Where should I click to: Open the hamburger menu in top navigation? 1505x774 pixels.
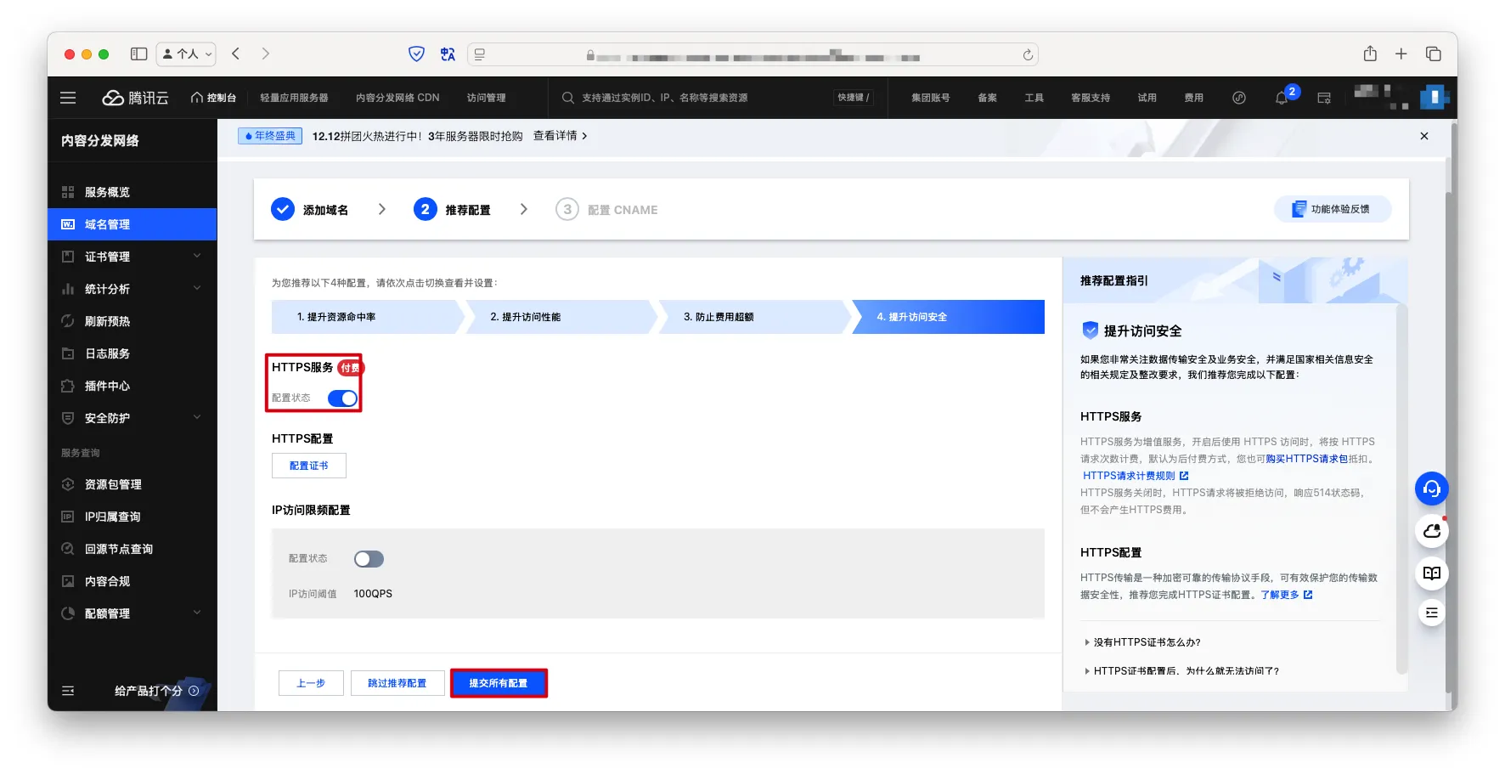(68, 98)
